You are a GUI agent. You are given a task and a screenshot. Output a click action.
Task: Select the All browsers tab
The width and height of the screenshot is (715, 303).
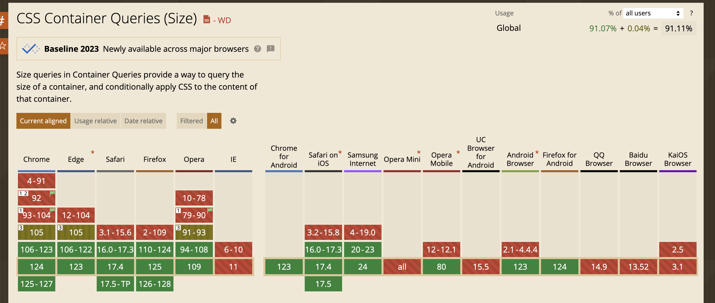point(214,121)
